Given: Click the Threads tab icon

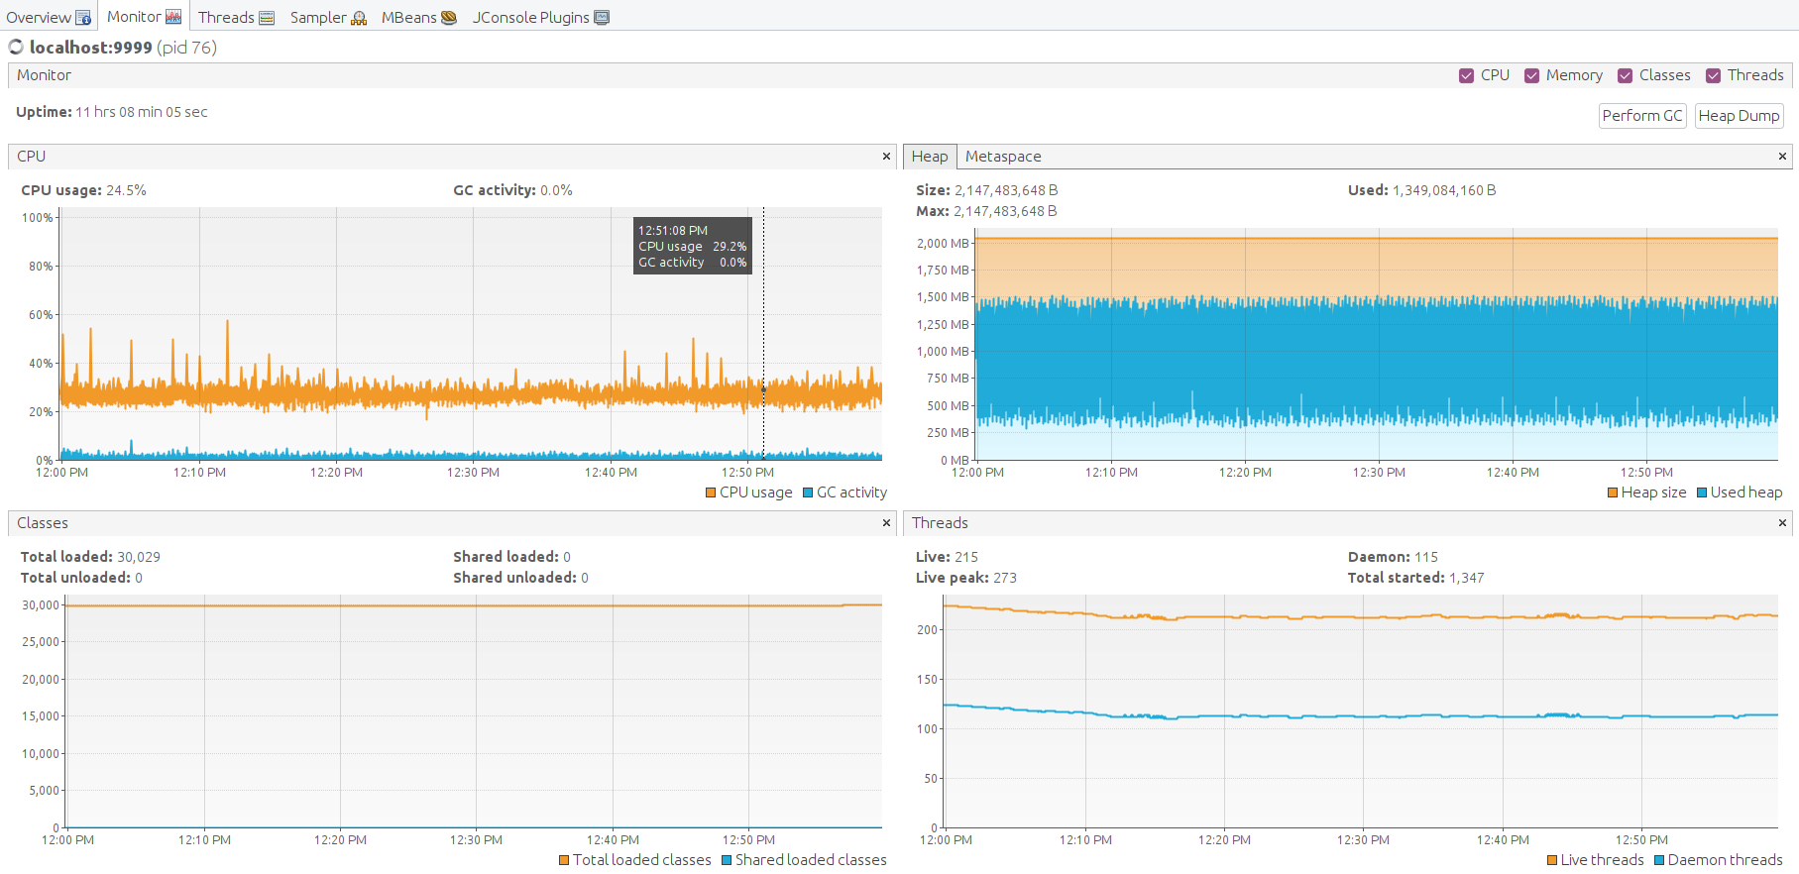Looking at the screenshot, I should [267, 18].
